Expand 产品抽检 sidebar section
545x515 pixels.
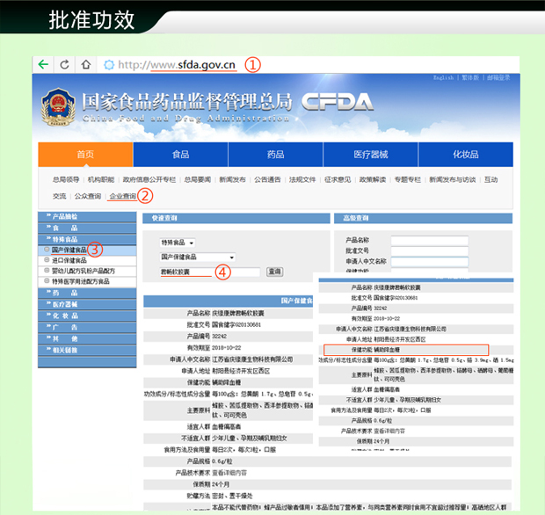click(x=87, y=217)
